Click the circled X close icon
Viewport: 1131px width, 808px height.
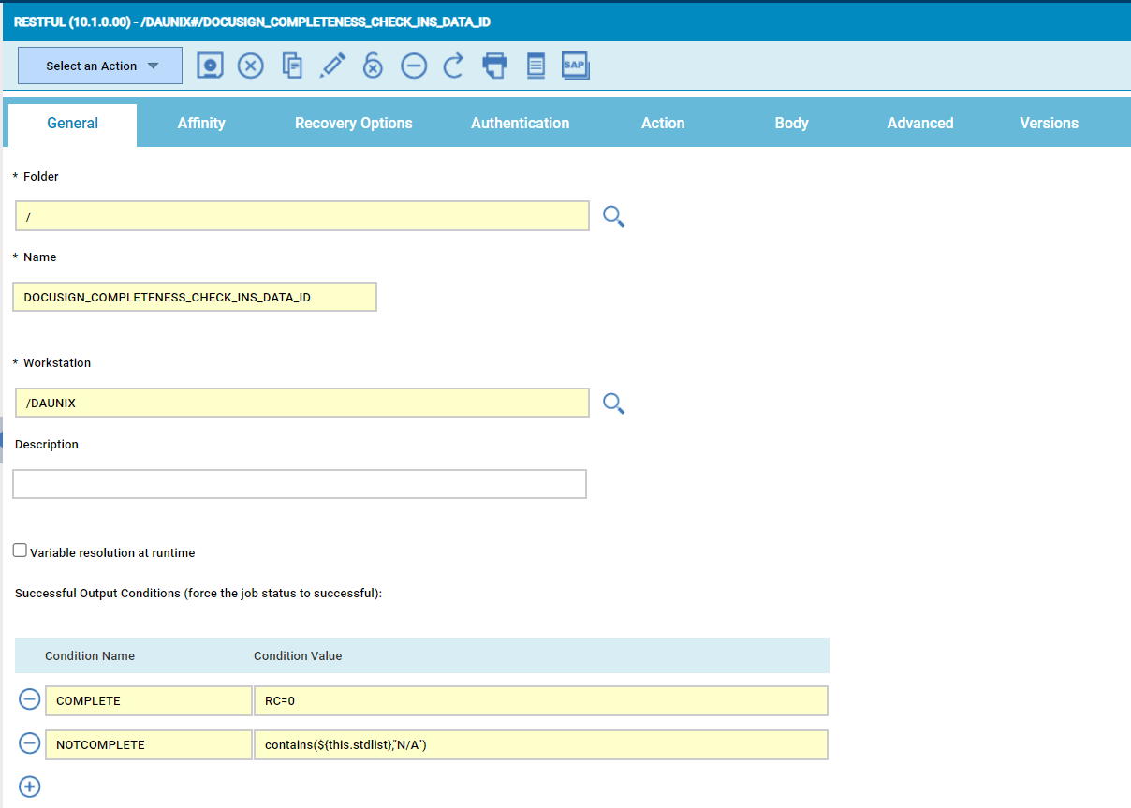point(250,66)
